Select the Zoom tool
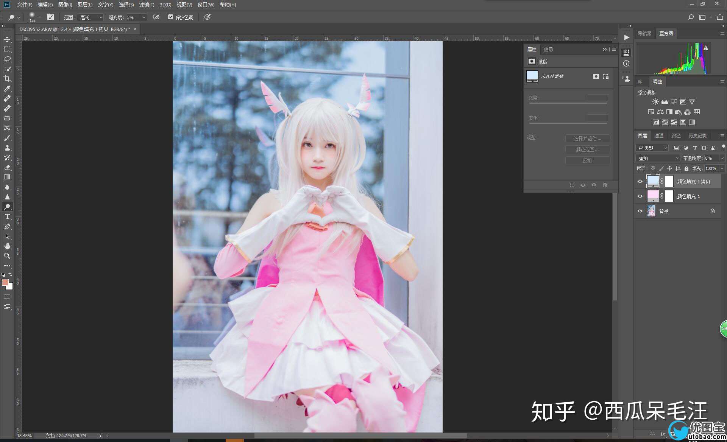Image resolution: width=727 pixels, height=442 pixels. point(7,256)
